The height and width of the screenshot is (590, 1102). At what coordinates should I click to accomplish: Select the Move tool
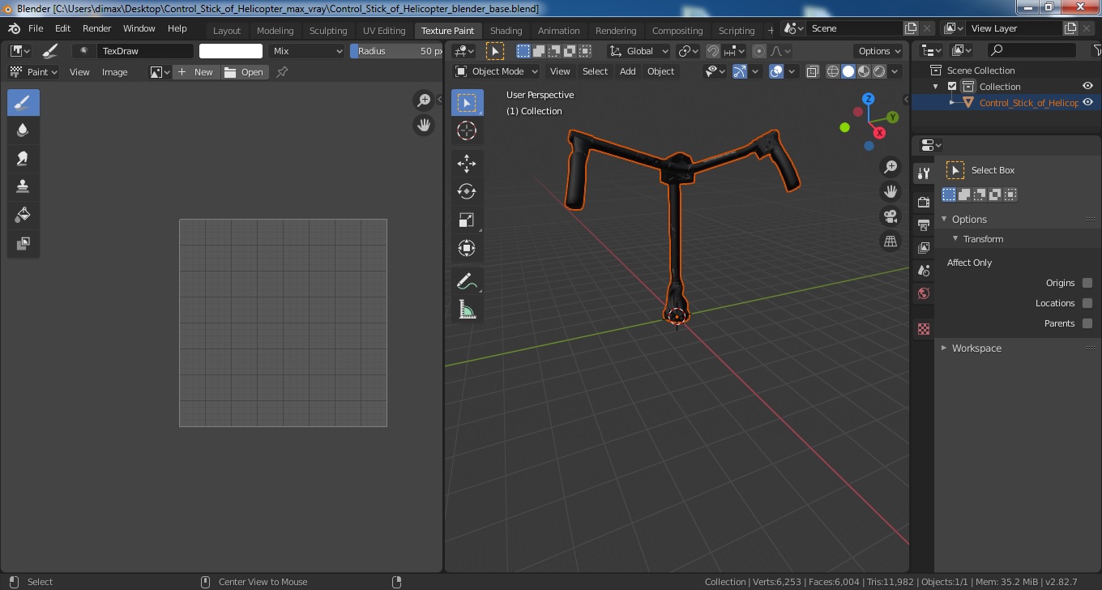click(467, 164)
